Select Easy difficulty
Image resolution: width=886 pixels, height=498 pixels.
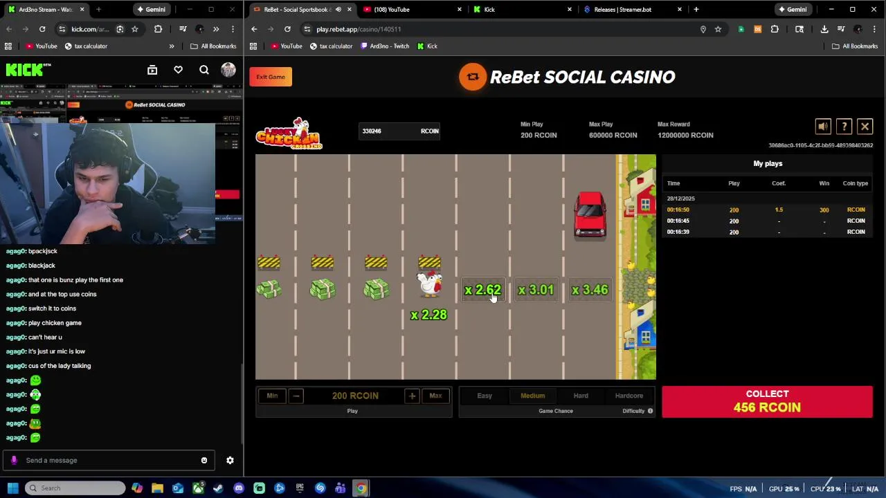click(x=485, y=396)
